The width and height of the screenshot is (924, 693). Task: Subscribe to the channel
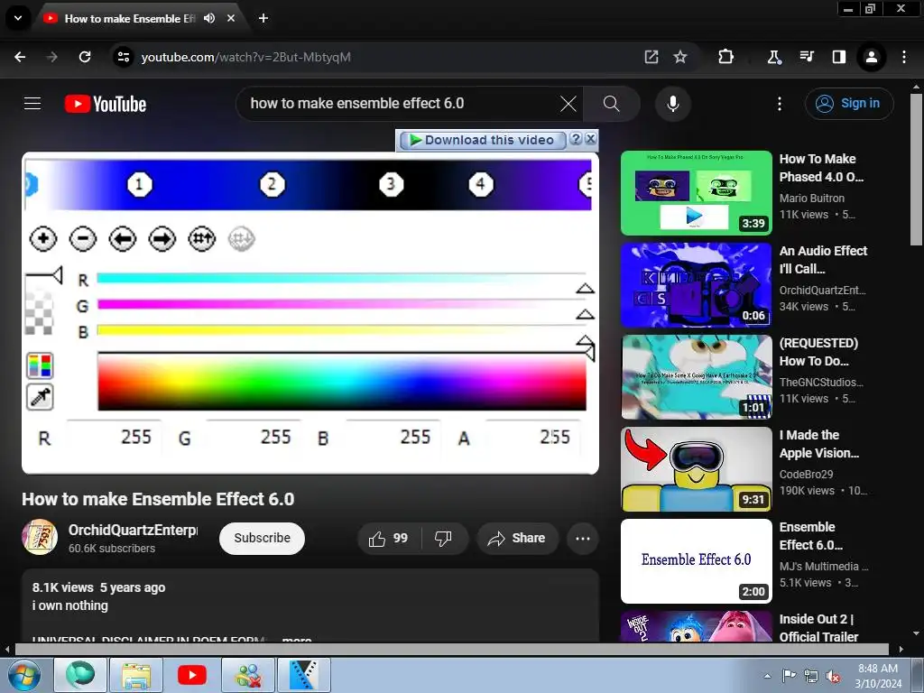[x=263, y=538]
